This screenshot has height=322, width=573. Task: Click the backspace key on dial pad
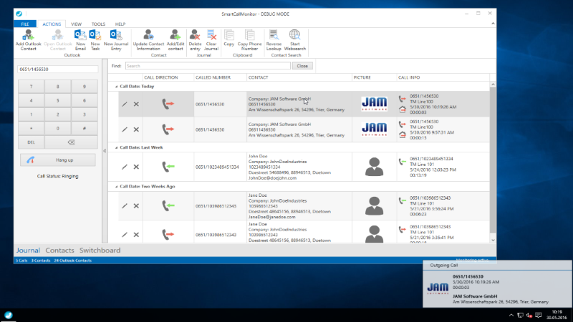71,142
